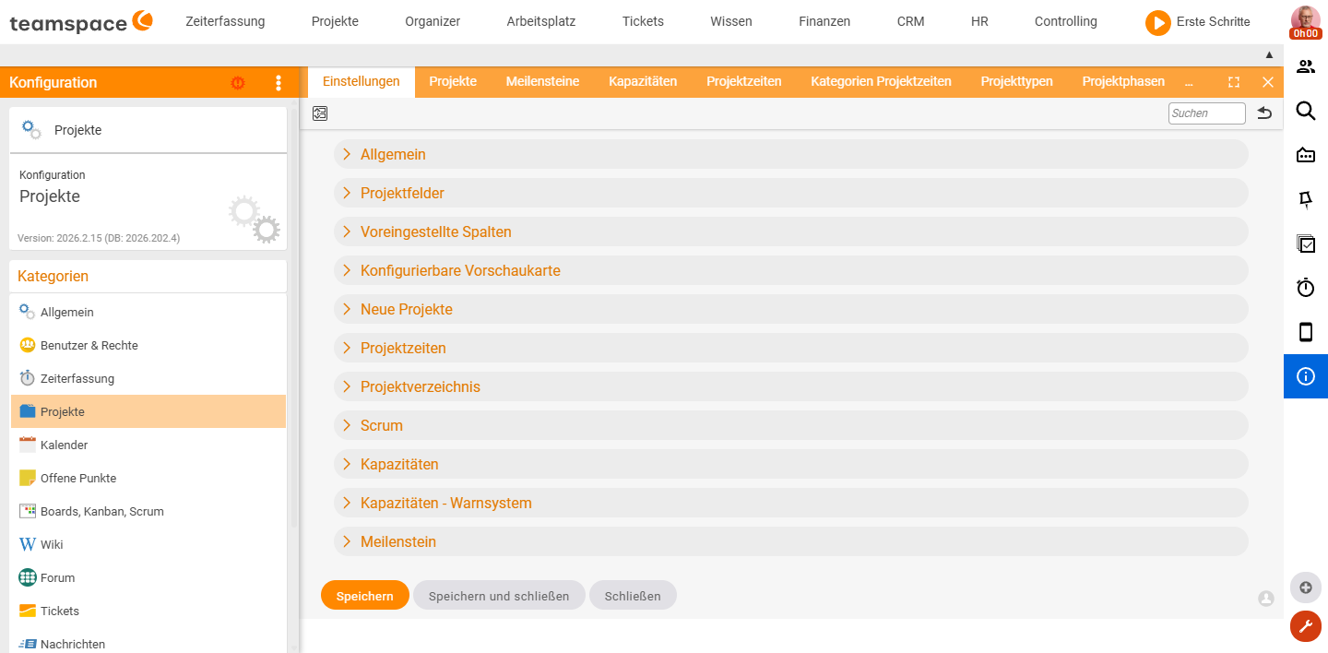Expand the Neue Projekte section
Viewport: 1328px width, 653px height.
[x=790, y=309]
